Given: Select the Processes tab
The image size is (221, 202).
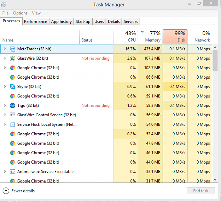Looking at the screenshot, I should tap(11, 21).
